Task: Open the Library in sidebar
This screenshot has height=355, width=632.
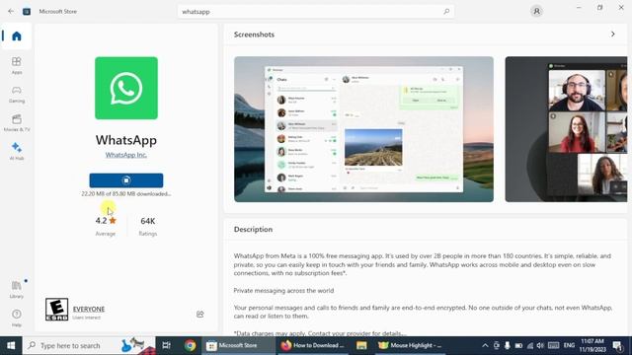Action: coord(17,289)
